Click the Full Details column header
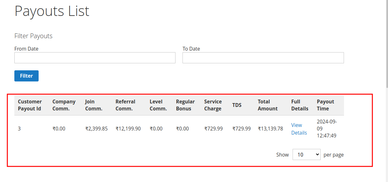388x182 pixels. (x=300, y=105)
